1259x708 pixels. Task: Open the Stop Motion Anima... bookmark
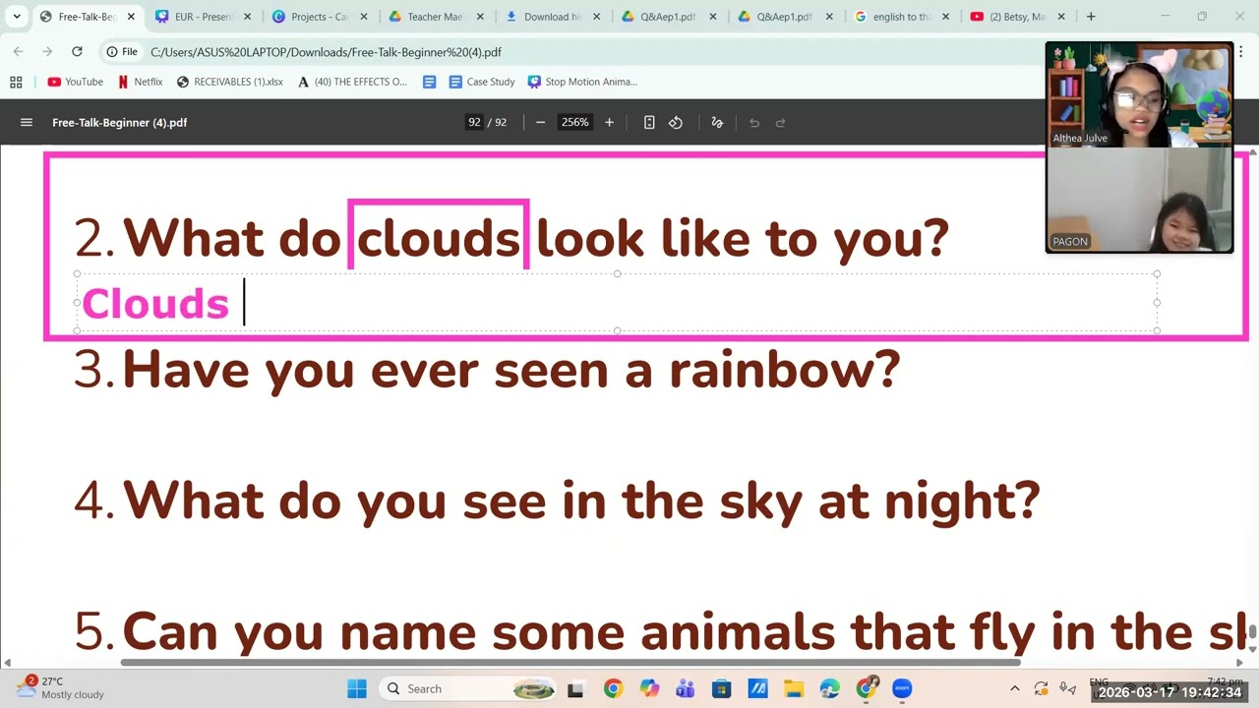click(583, 82)
